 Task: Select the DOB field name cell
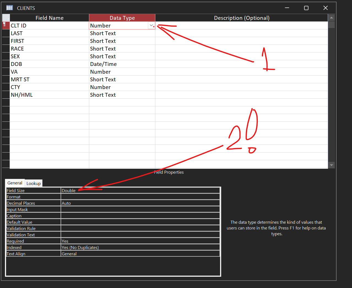(49, 64)
